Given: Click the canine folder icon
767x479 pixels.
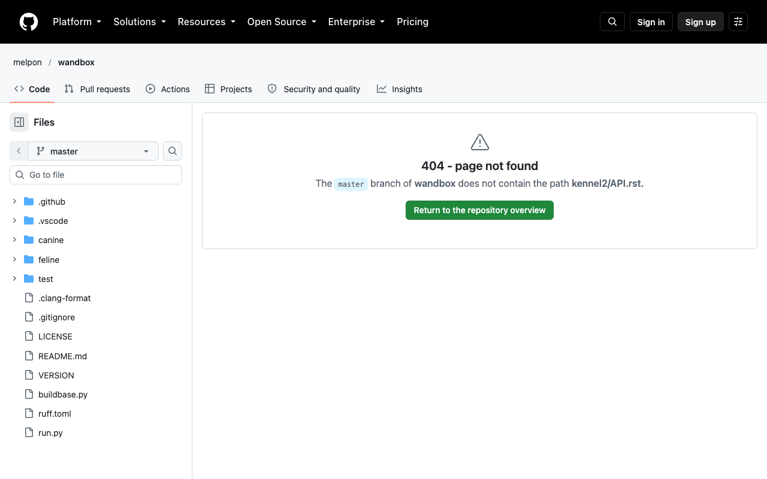Looking at the screenshot, I should (x=29, y=240).
